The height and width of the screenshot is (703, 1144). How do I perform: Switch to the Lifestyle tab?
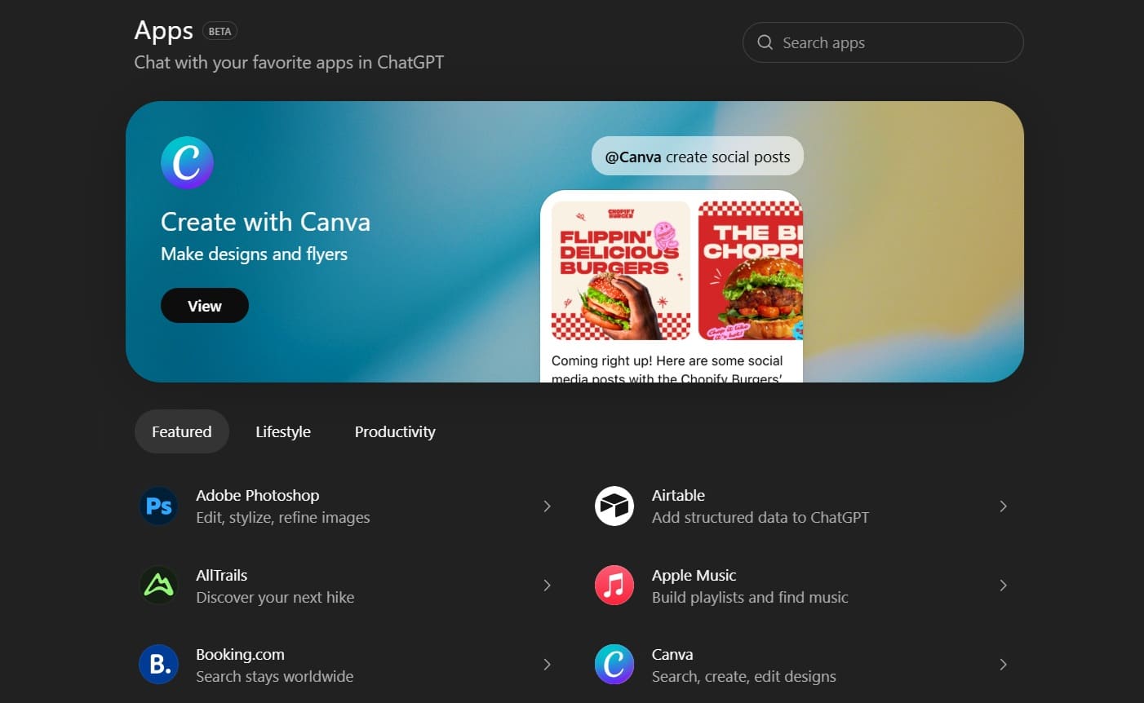pos(282,431)
